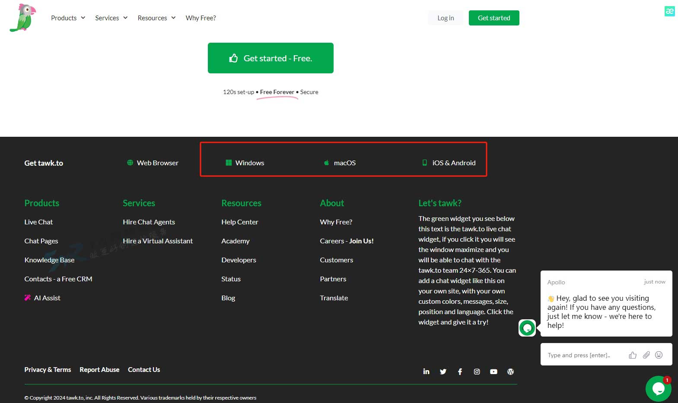The height and width of the screenshot is (403, 678).
Task: Open the Instagram social icon
Action: point(477,372)
